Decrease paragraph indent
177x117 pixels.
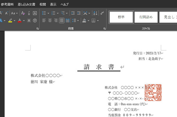(x=73, y=13)
